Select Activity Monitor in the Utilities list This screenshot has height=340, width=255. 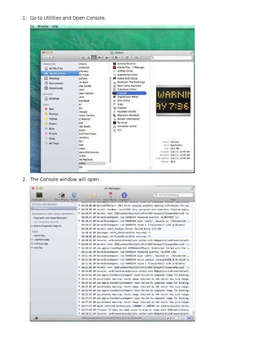point(126,64)
